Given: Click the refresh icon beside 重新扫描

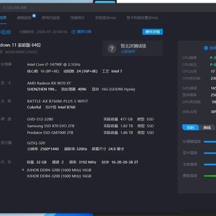Looking at the screenshot, I should click(73, 32).
